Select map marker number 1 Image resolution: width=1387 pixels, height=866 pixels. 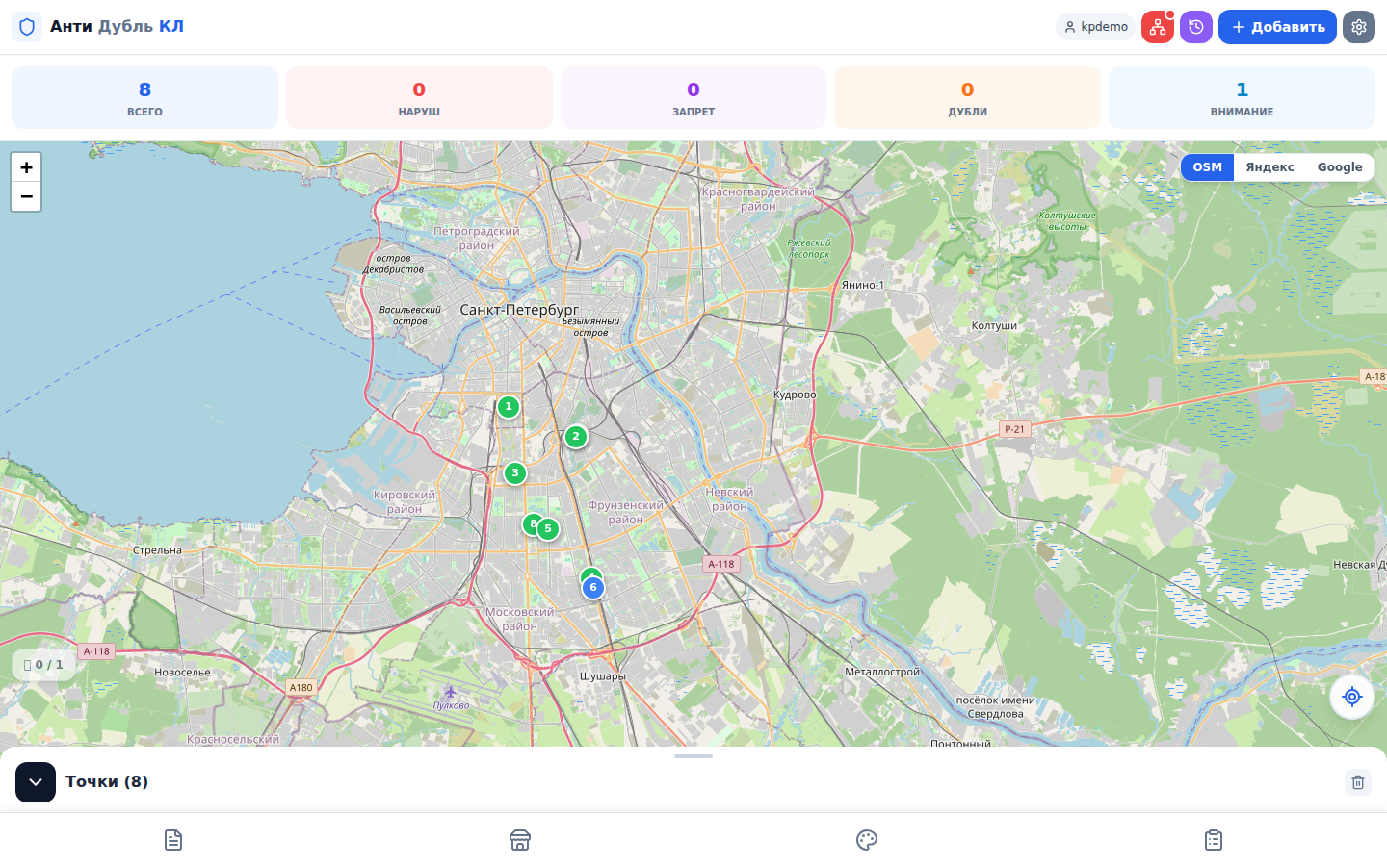tap(509, 407)
